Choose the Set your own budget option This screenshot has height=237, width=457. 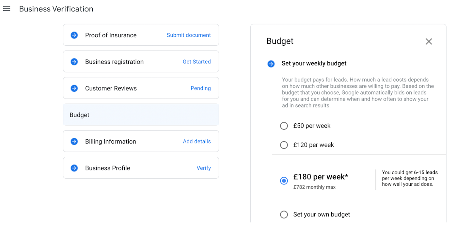[284, 214]
